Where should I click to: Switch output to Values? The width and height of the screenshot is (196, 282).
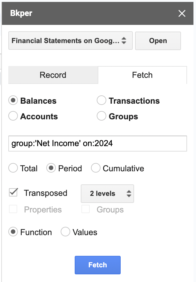coord(65,232)
